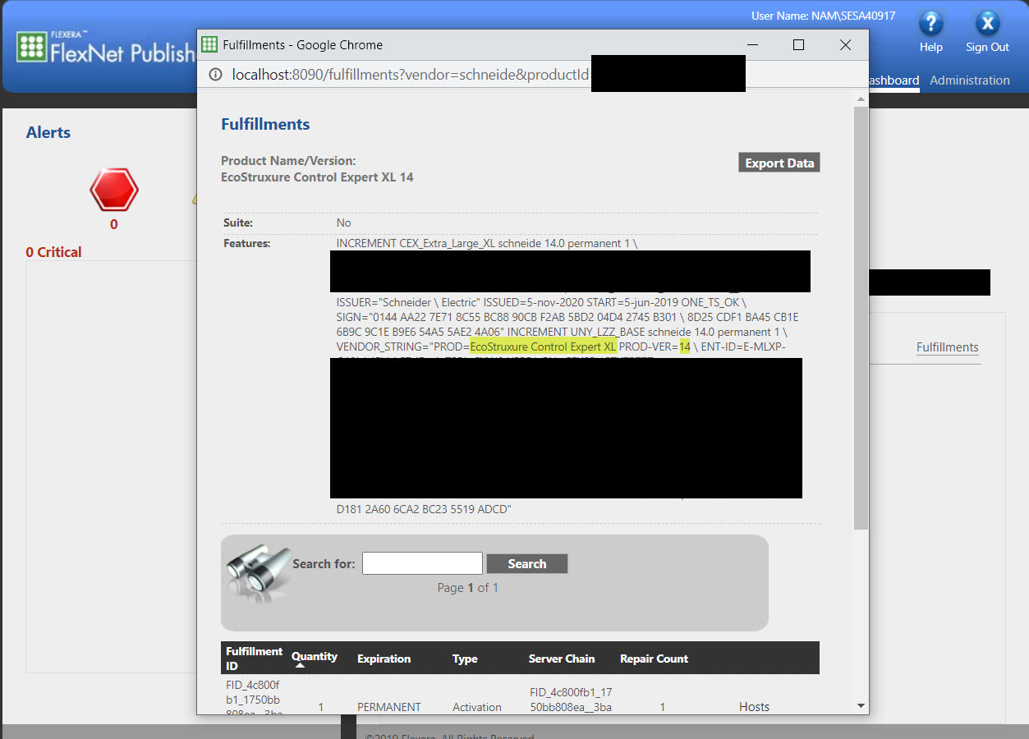
Task: Click the Fulfillments link in background window
Action: point(947,347)
